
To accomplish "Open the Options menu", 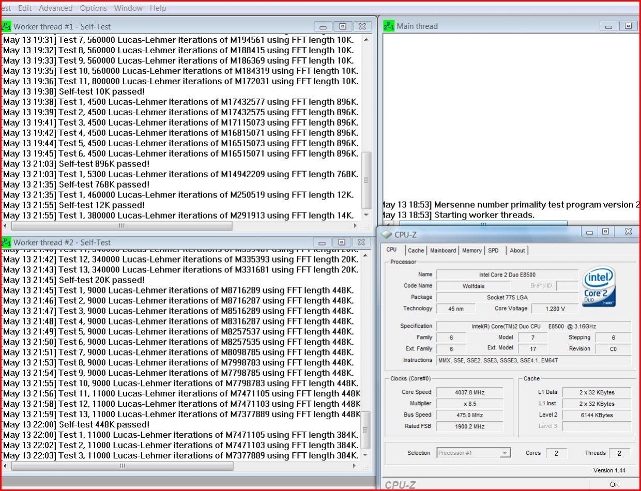I will (94, 8).
